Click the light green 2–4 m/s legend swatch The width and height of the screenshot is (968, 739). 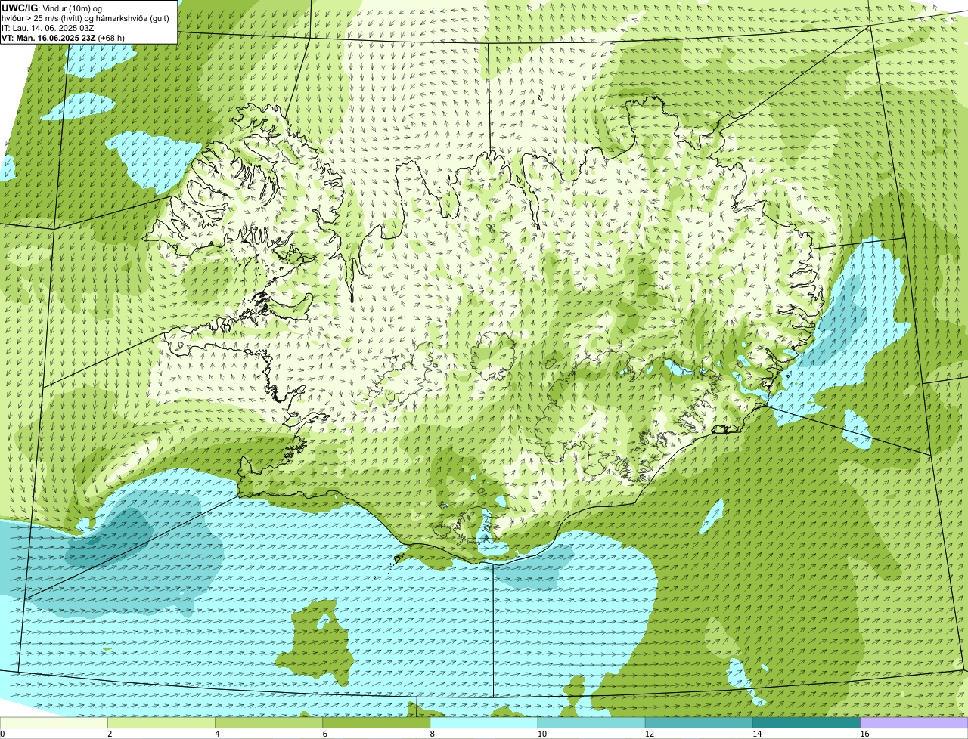[x=161, y=722]
